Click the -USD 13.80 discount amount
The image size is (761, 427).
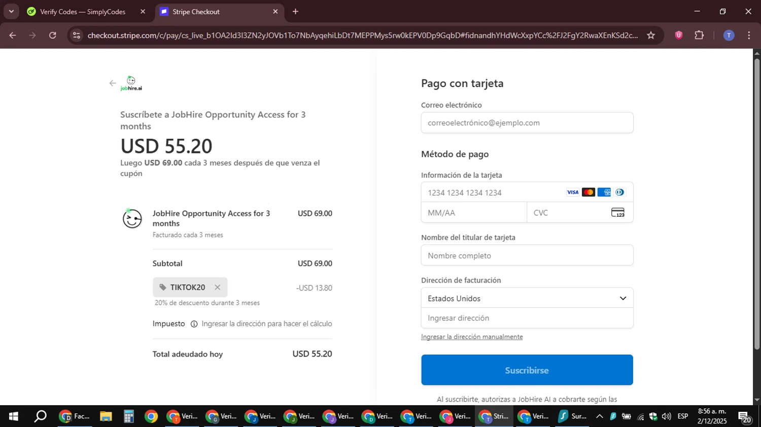coord(314,288)
